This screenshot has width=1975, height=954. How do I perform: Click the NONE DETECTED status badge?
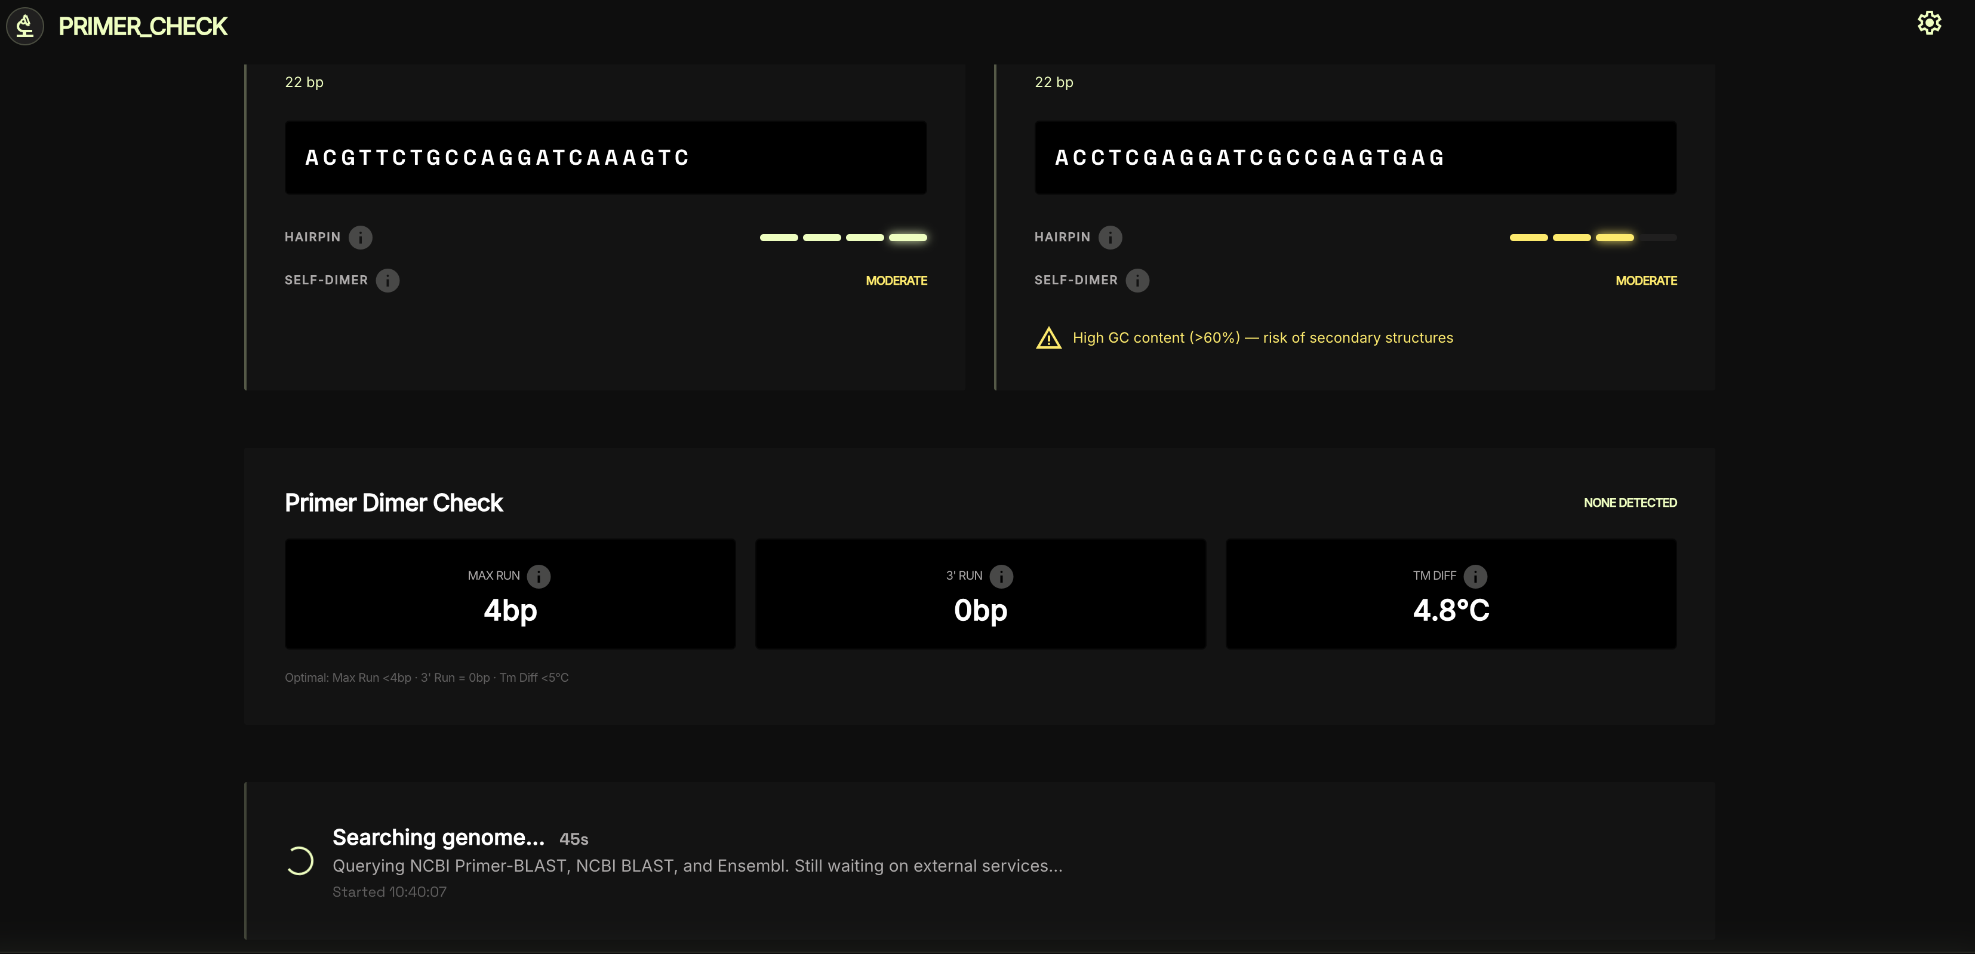pyautogui.click(x=1630, y=503)
